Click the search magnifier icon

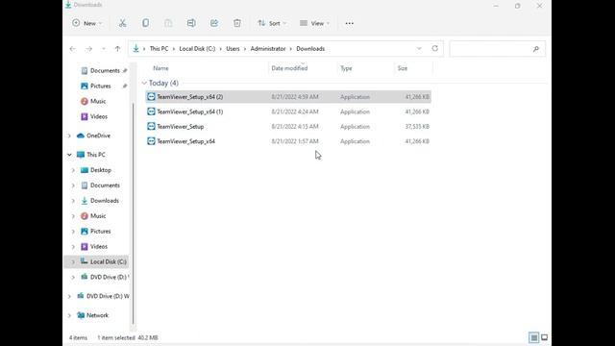tap(536, 49)
